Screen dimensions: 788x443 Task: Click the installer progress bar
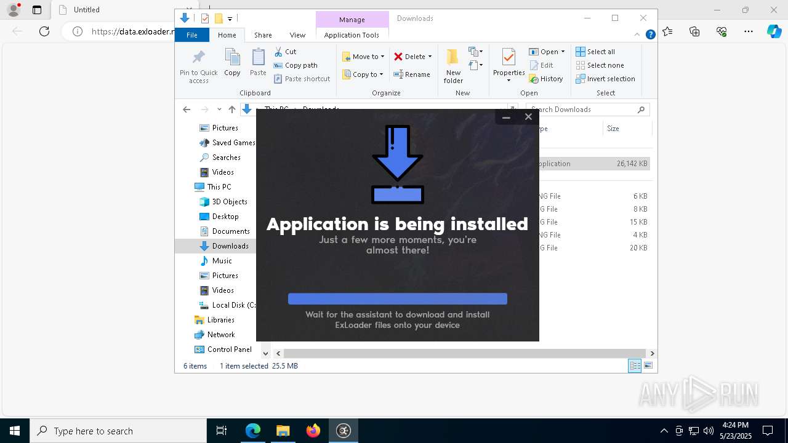tap(398, 298)
